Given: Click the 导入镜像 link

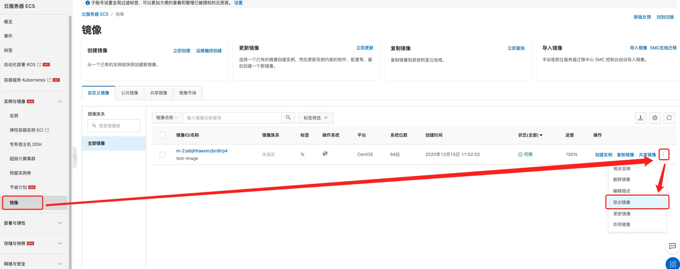Looking at the screenshot, I should (638, 48).
